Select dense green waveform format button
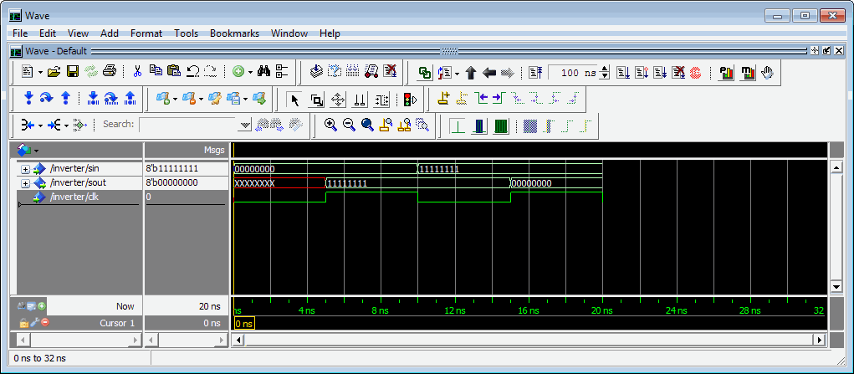Viewport: 854px width, 374px height. pyautogui.click(x=500, y=126)
